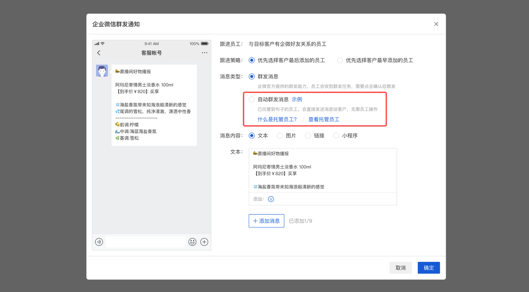Click the back arrow in phone preview
529x292 pixels.
pos(99,53)
